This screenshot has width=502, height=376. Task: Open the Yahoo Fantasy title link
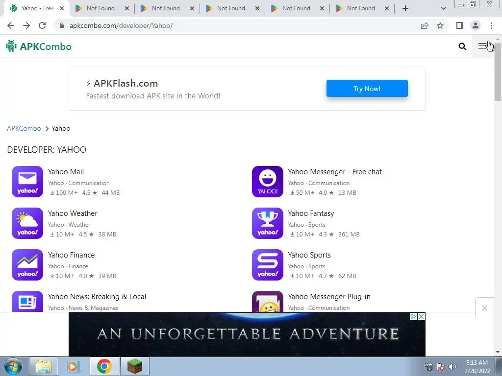tap(311, 213)
